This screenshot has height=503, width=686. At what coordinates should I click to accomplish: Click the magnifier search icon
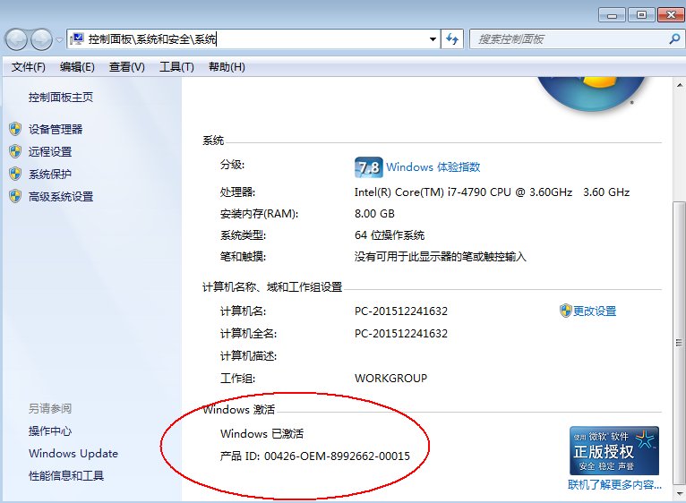[x=674, y=39]
